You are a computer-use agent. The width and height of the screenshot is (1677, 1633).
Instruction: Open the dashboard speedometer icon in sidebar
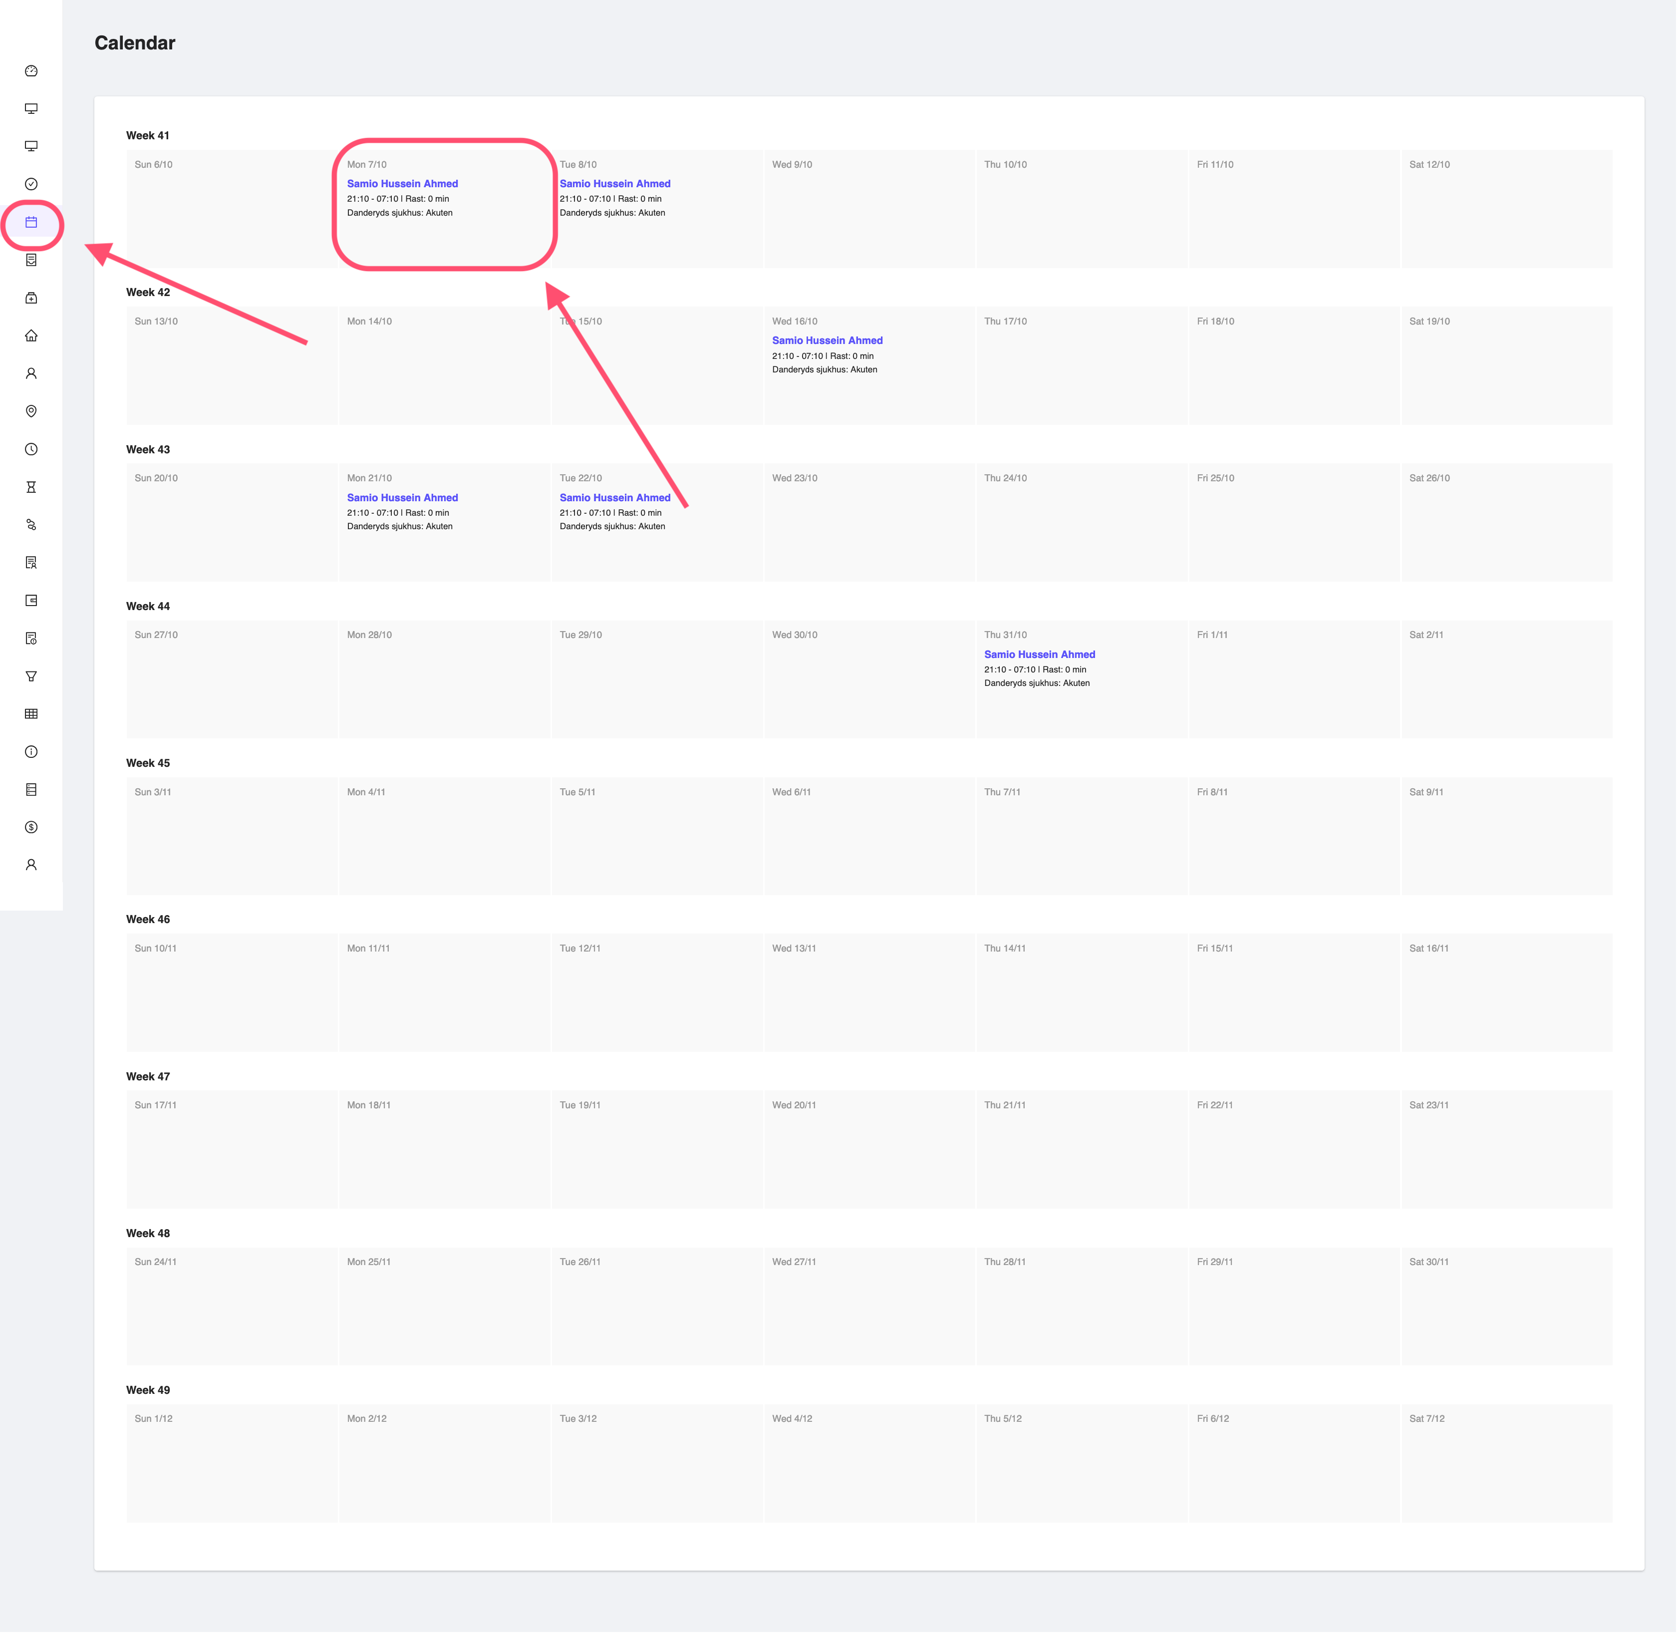click(x=32, y=71)
